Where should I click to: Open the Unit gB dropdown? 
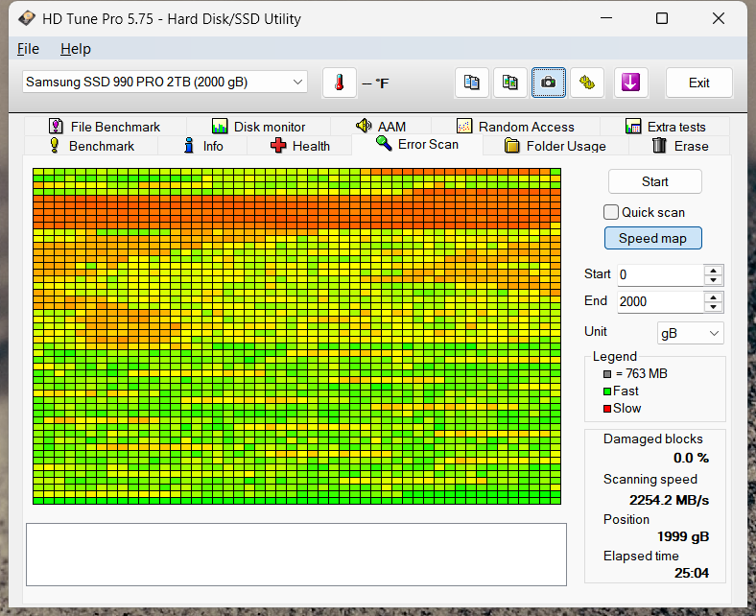pyautogui.click(x=691, y=333)
